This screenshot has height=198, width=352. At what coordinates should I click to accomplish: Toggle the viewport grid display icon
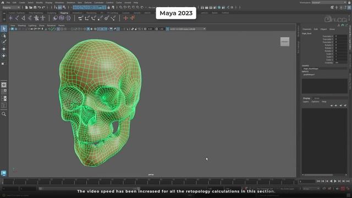pos(58,29)
